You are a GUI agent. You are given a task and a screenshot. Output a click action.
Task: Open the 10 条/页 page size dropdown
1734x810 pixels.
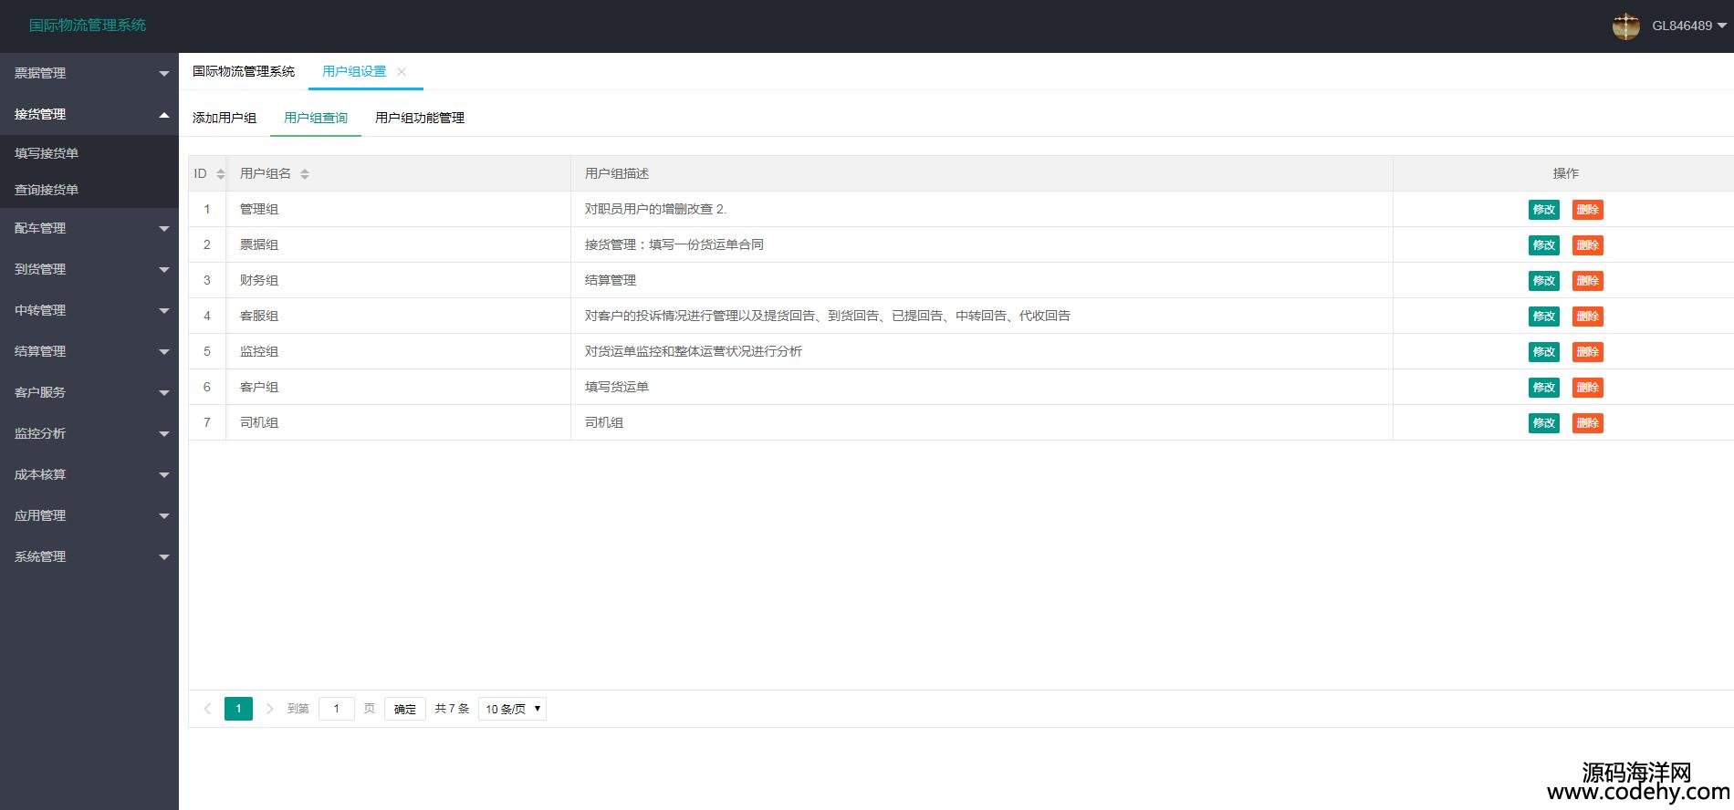click(x=512, y=709)
